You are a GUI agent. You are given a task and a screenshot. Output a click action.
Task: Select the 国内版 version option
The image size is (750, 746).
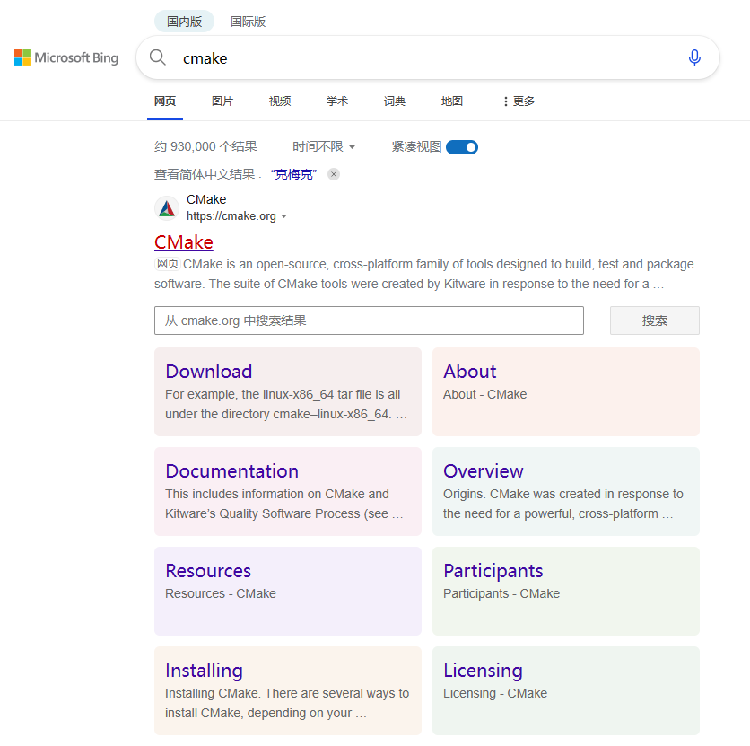183,21
